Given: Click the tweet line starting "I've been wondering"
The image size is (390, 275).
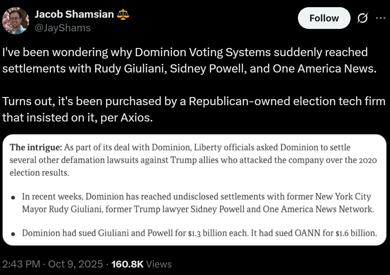Looking at the screenshot, I should pyautogui.click(x=185, y=52).
